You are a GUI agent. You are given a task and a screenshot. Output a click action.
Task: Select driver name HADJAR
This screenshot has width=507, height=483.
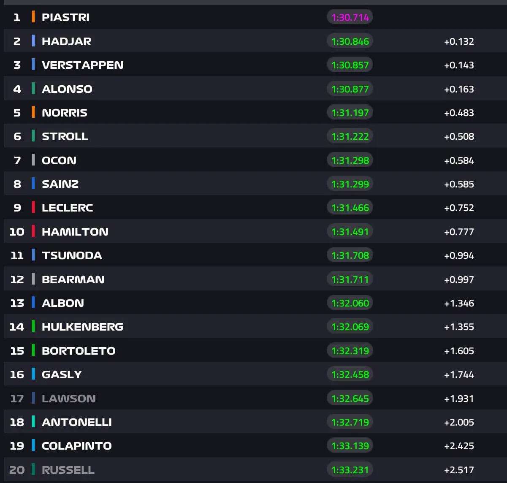click(66, 41)
